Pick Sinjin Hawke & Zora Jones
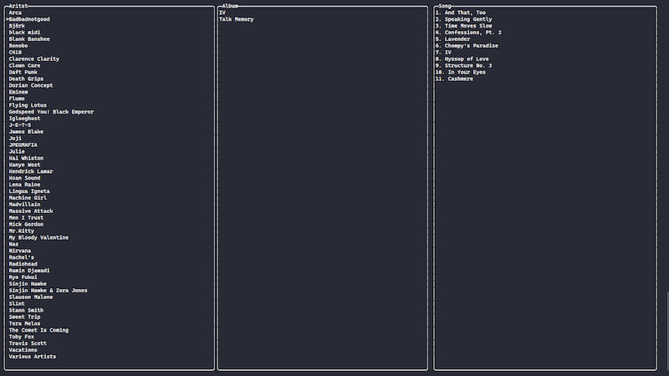The width and height of the screenshot is (669, 376). [x=48, y=291]
